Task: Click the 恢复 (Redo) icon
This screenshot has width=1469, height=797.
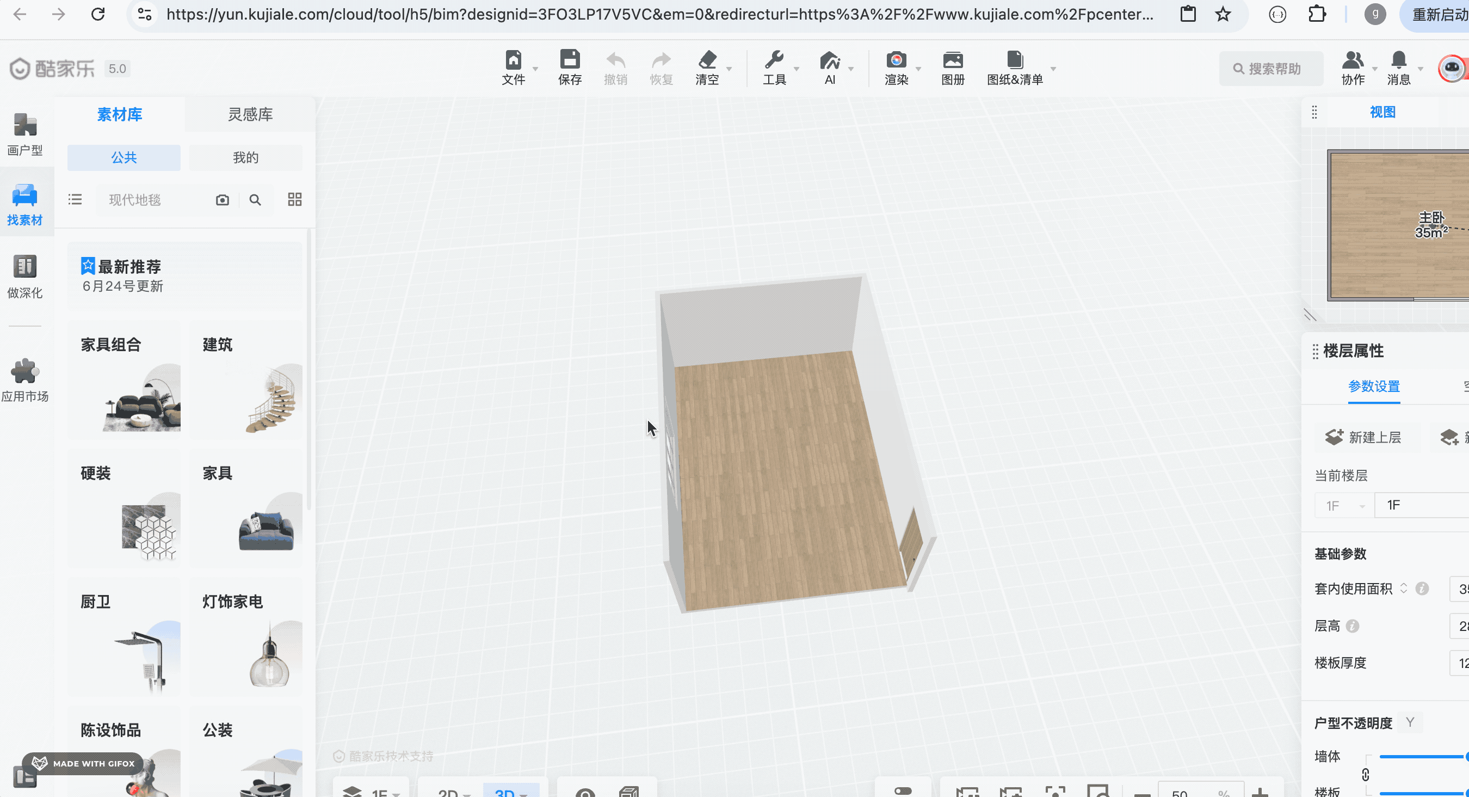Action: point(662,59)
